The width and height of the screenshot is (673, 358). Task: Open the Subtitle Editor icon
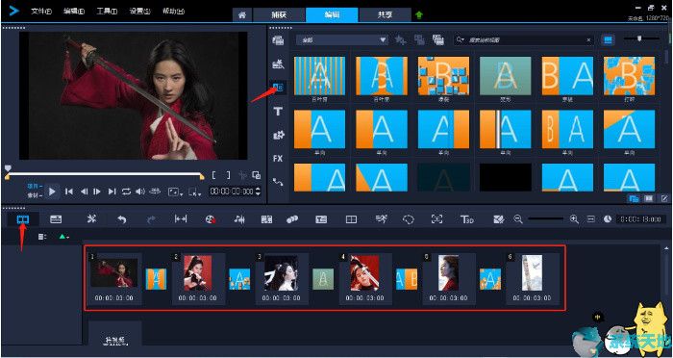(321, 219)
